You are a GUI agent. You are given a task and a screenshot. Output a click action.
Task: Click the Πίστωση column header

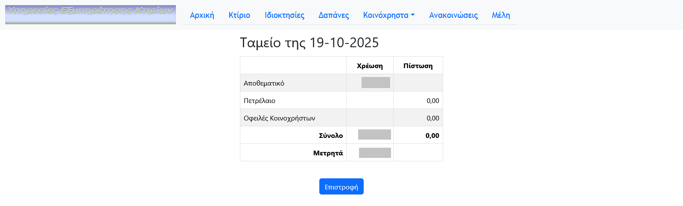pos(418,66)
